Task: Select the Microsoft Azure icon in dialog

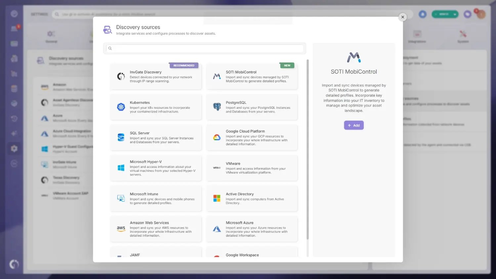Action: pyautogui.click(x=217, y=229)
